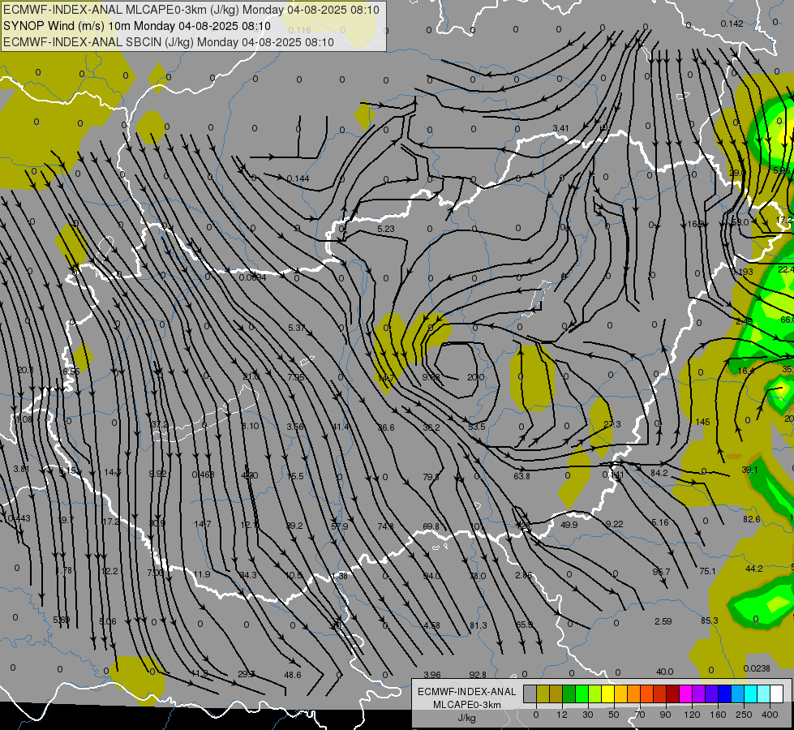Click the map value 0.142

[732, 24]
